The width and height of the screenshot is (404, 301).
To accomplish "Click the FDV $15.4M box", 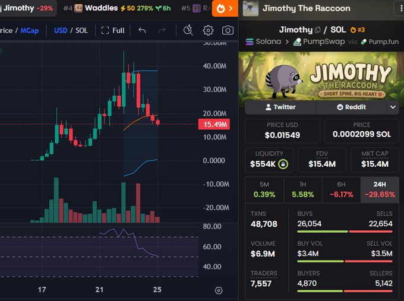I will tap(322, 160).
